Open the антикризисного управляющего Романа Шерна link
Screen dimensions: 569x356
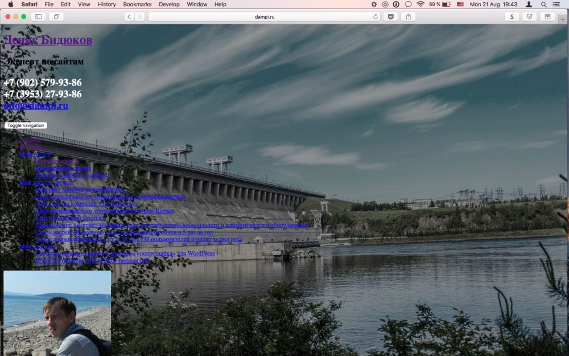pos(104,211)
